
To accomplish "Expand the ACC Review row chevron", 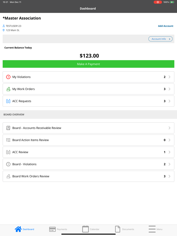I will (169, 152).
